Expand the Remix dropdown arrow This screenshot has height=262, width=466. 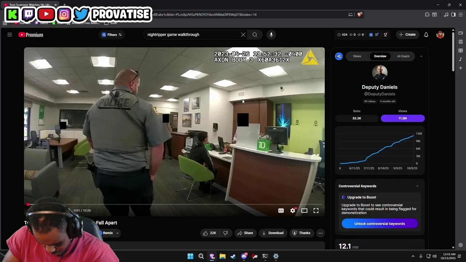tap(117, 233)
